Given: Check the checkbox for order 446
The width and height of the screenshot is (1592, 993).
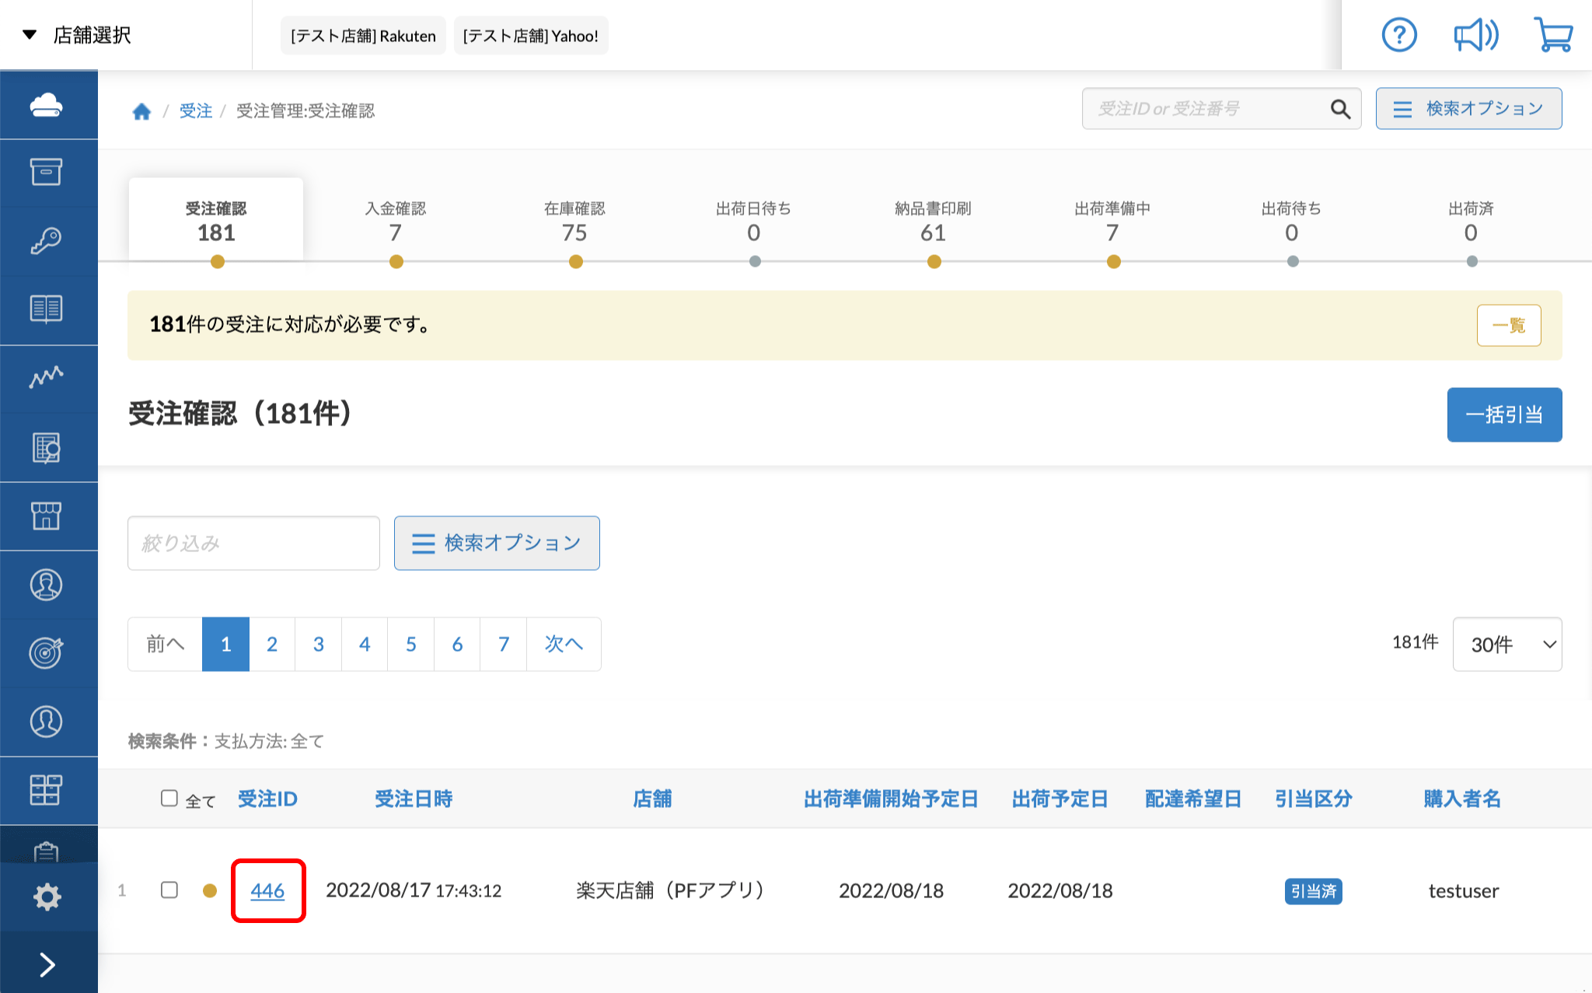Looking at the screenshot, I should click(x=169, y=890).
